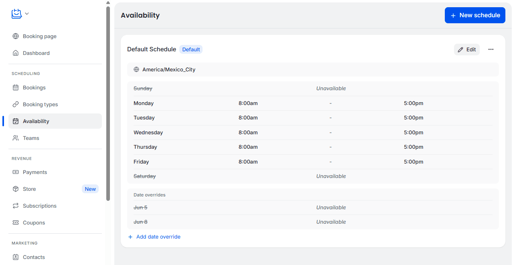This screenshot has width=513, height=265.
Task: Click the cash icon beside Payments
Action: [x=16, y=172]
